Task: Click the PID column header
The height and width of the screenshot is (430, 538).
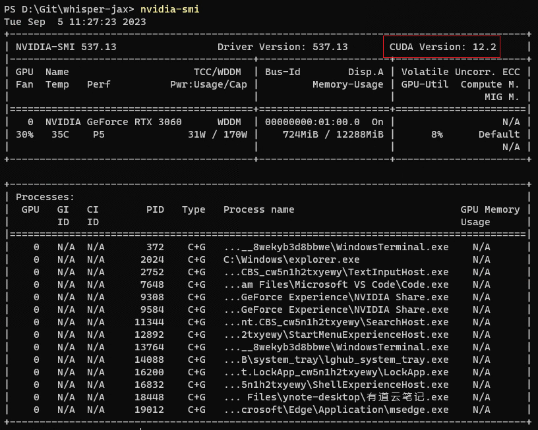Action: coord(155,209)
